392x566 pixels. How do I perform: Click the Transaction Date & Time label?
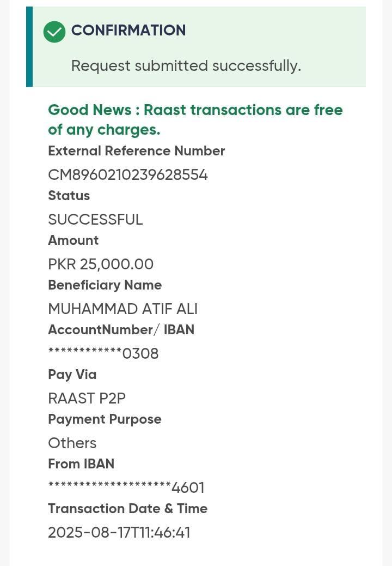(x=127, y=509)
